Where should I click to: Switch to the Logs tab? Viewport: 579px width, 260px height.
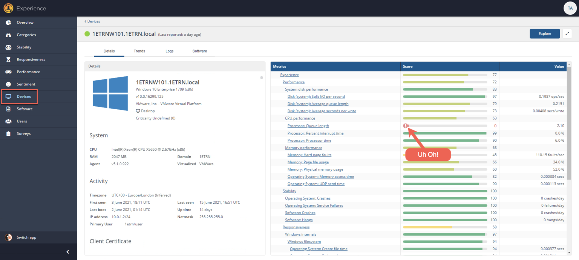[169, 51]
